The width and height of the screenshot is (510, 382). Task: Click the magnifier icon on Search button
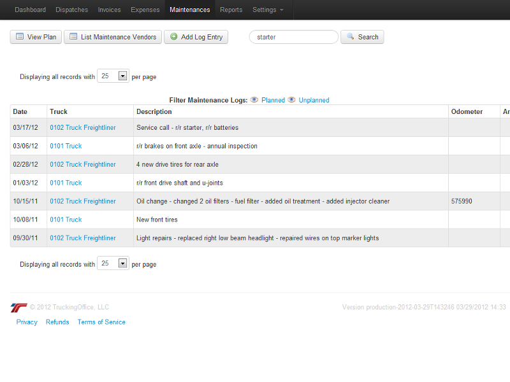[x=350, y=37]
